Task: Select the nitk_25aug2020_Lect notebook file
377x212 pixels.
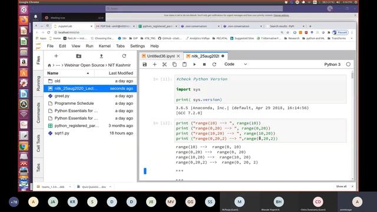Action: pyautogui.click(x=90, y=88)
